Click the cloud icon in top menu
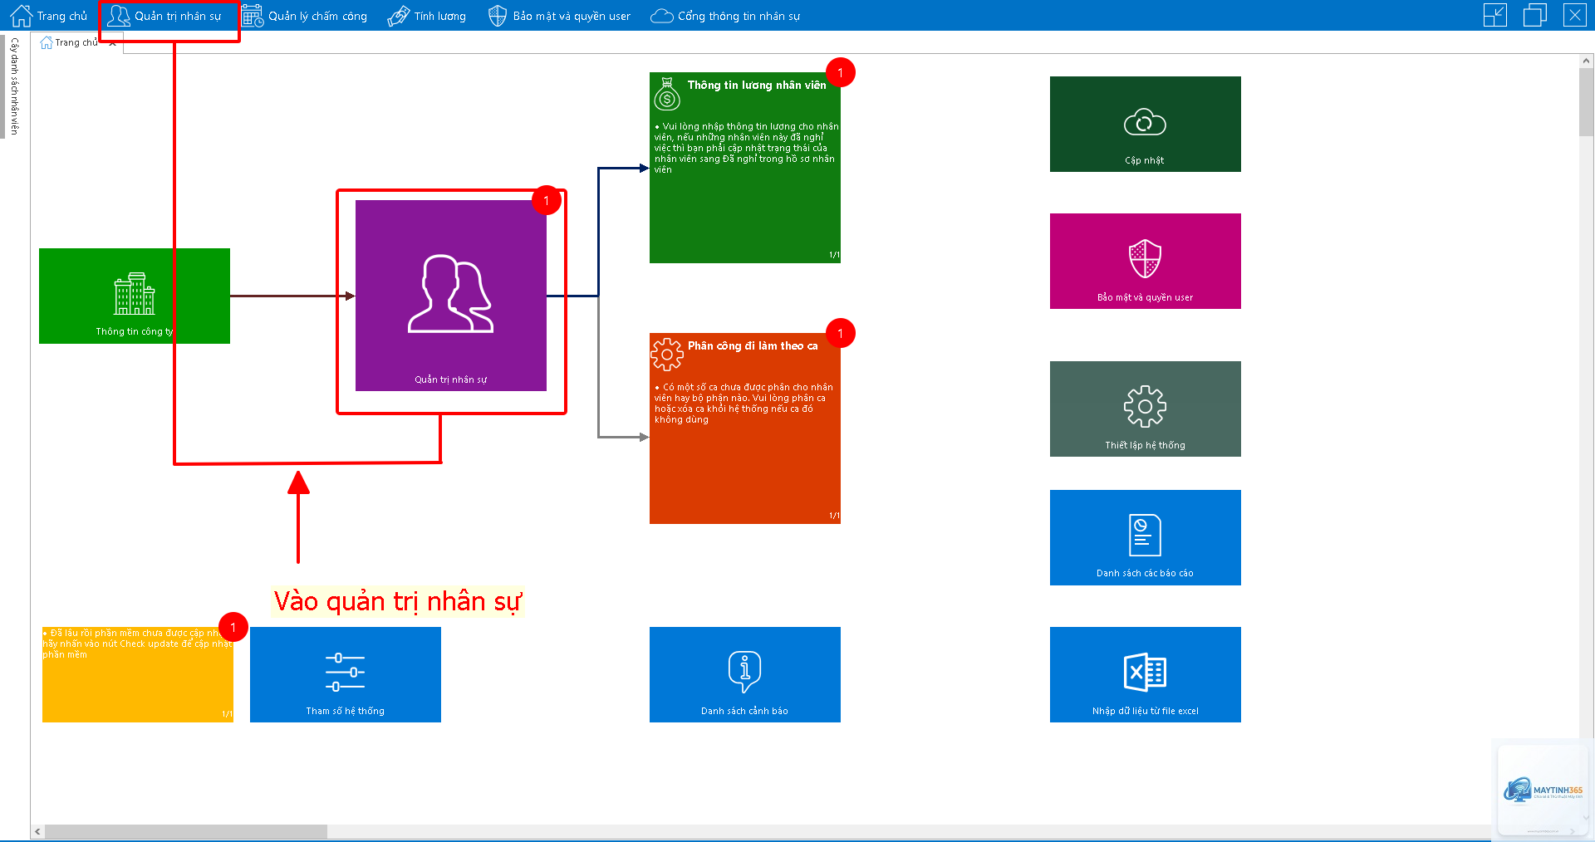Image resolution: width=1595 pixels, height=842 pixels. [x=662, y=16]
